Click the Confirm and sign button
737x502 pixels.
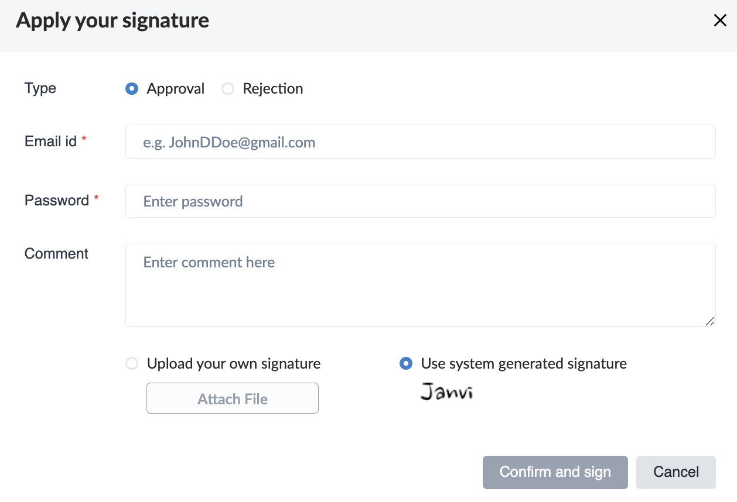tap(555, 472)
